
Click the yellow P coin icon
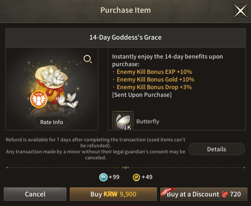click(136, 177)
